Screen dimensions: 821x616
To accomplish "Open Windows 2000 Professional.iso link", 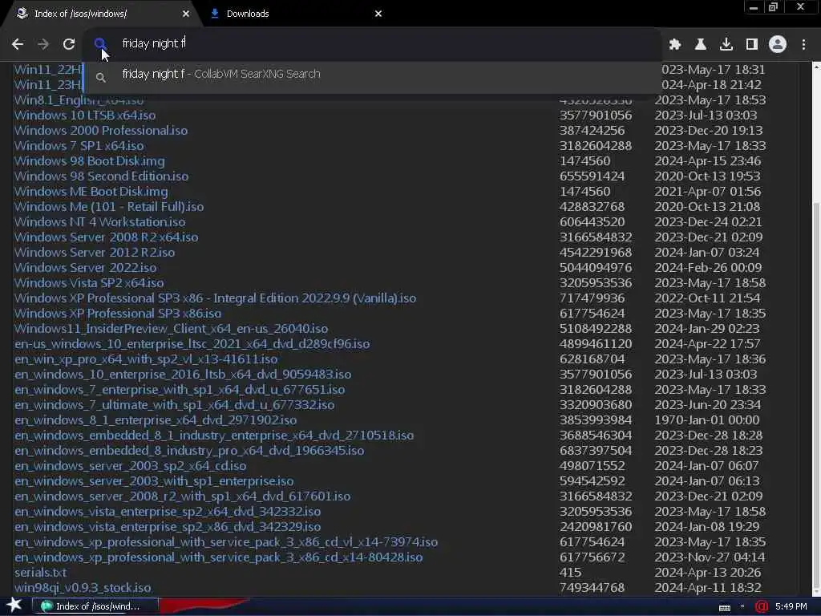I will (x=101, y=131).
